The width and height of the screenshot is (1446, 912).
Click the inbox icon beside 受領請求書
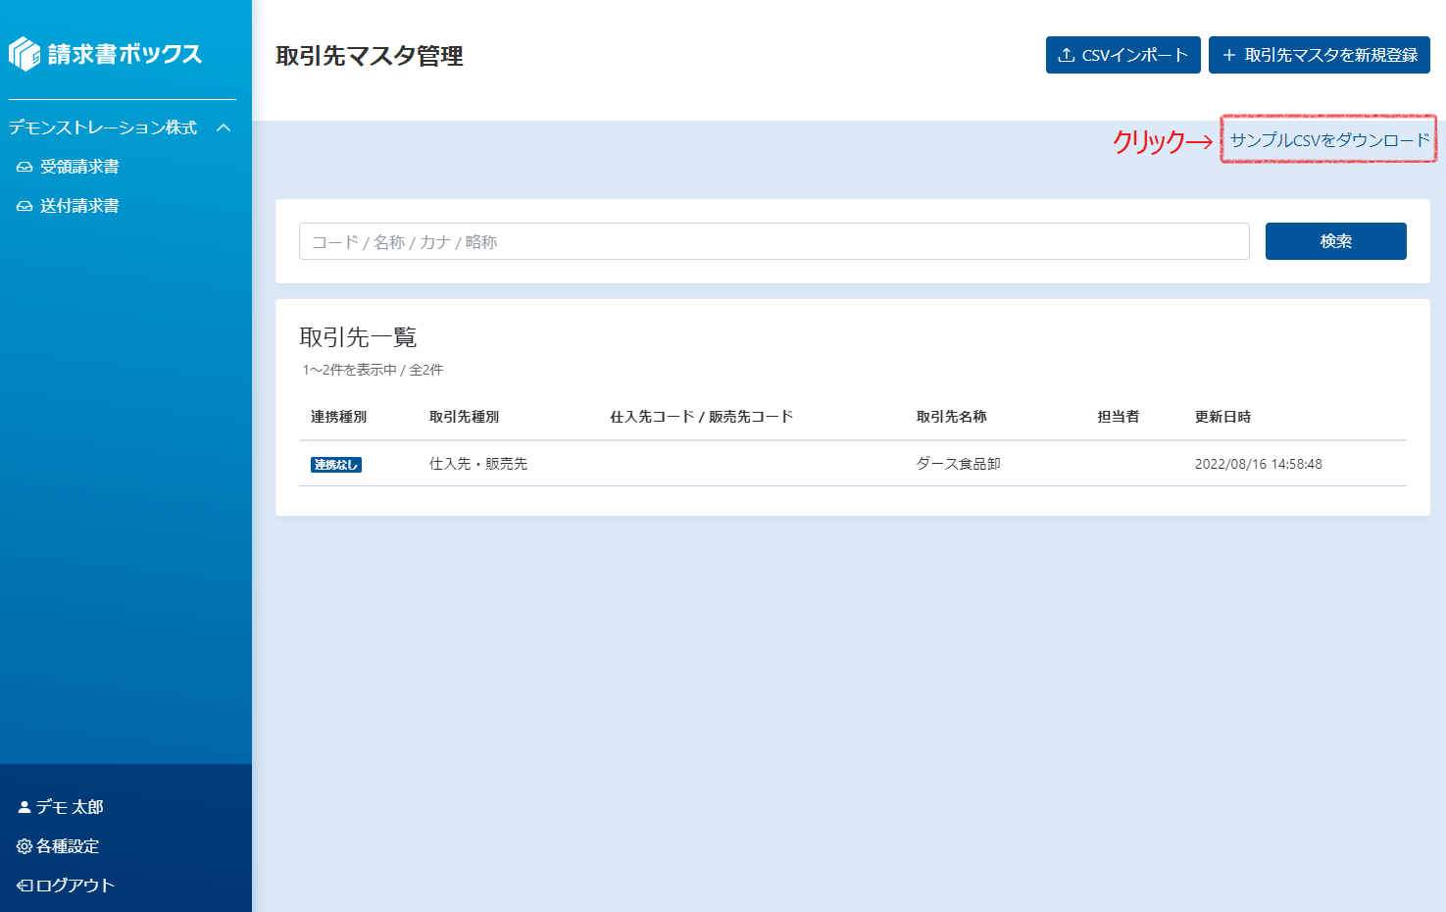(x=25, y=168)
